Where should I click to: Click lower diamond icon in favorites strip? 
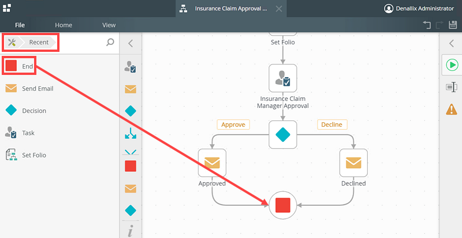131,211
